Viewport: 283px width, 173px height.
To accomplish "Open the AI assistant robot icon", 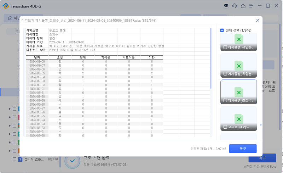I will click(226, 6).
